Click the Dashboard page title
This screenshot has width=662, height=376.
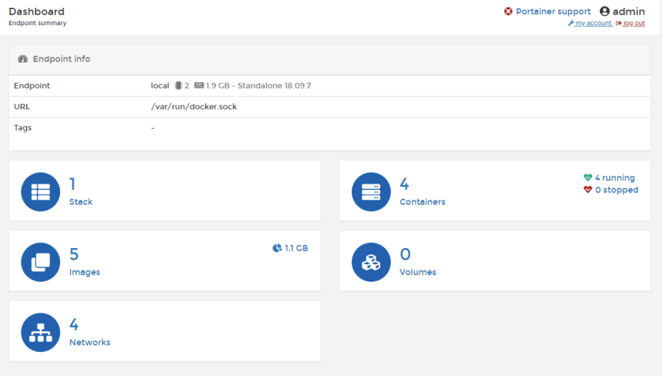tap(36, 12)
